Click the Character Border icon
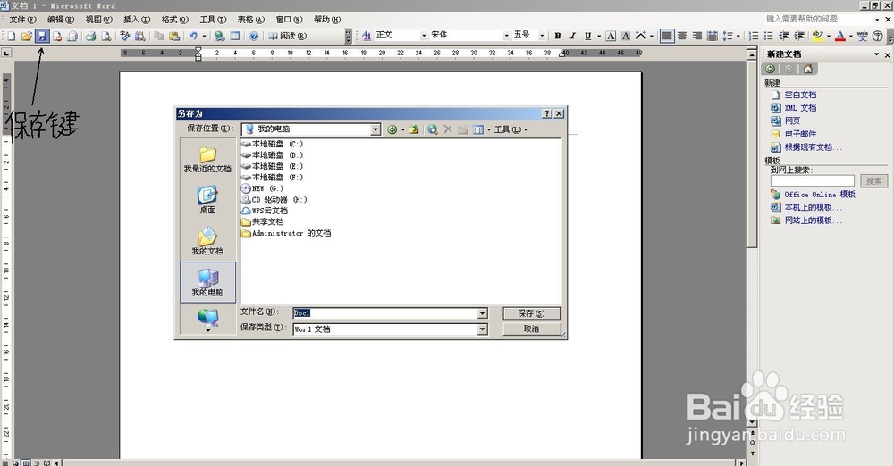 pyautogui.click(x=611, y=36)
